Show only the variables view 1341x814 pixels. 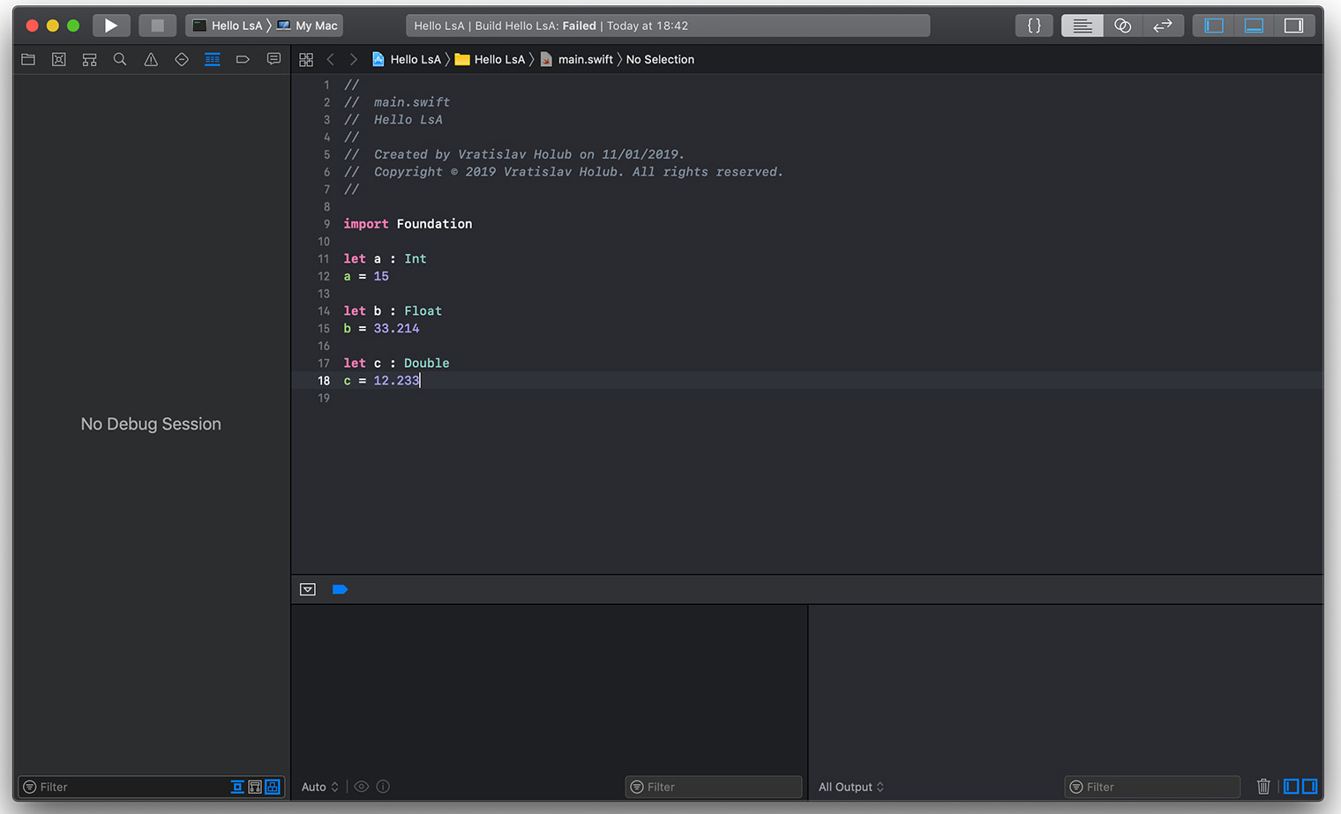click(x=1292, y=787)
